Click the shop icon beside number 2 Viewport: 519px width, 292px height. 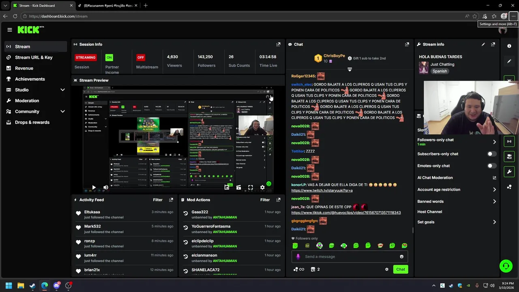click(x=313, y=269)
